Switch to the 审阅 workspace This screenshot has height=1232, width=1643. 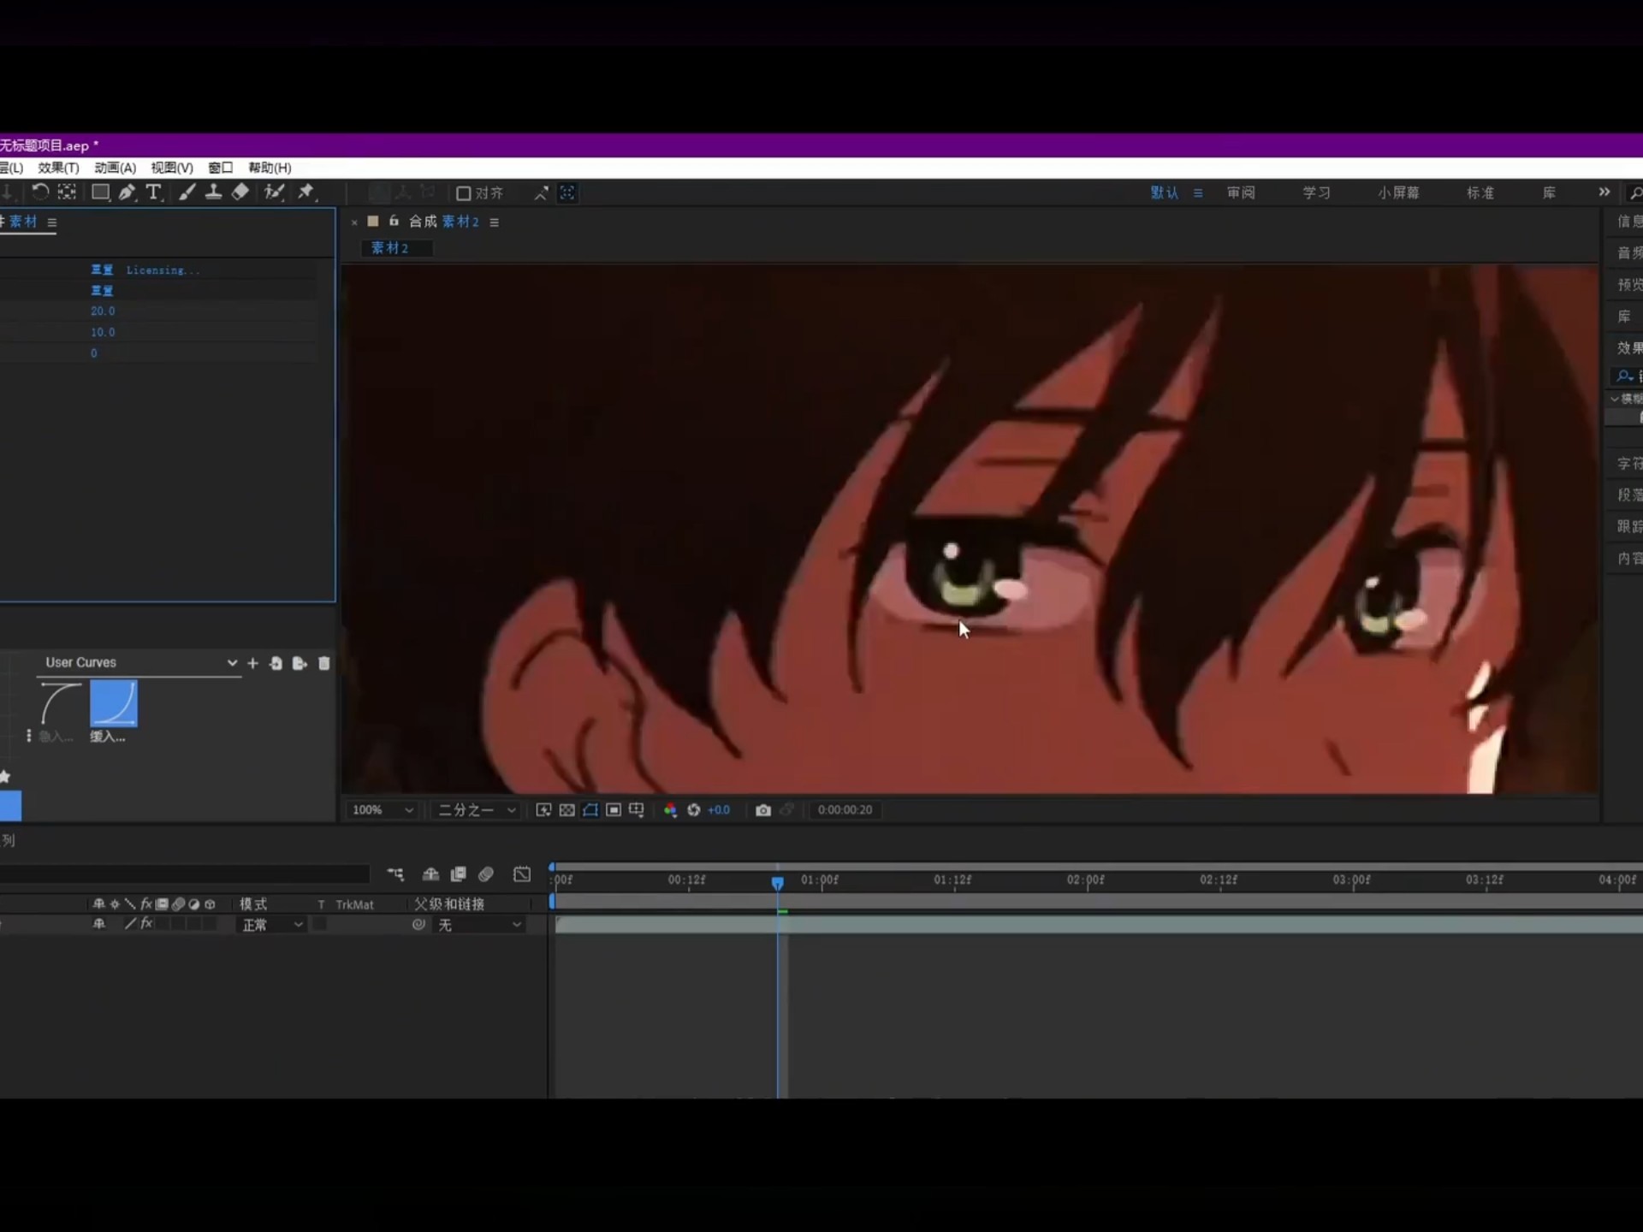point(1241,193)
